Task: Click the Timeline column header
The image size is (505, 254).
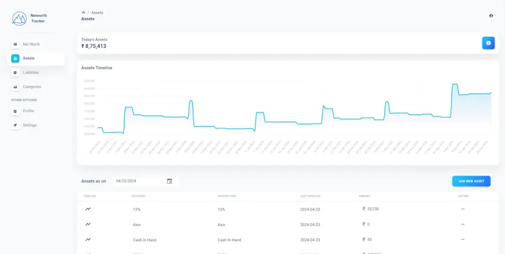Action: click(x=90, y=196)
